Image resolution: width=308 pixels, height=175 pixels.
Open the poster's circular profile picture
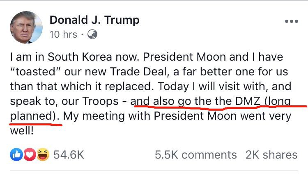pyautogui.click(x=26, y=27)
